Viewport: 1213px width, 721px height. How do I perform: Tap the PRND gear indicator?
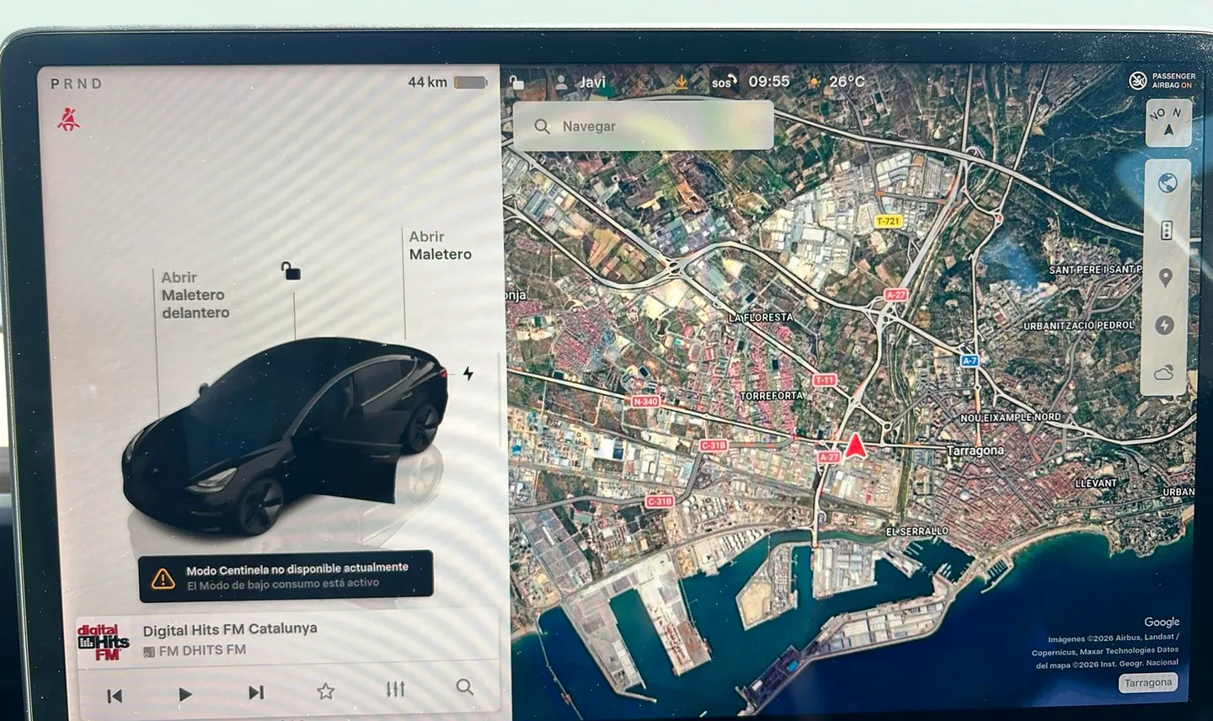point(77,83)
